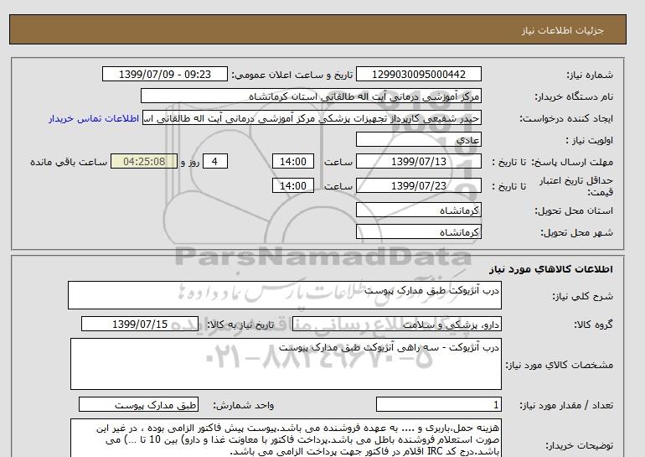Click the text ساعت باقی مانده

point(69,162)
